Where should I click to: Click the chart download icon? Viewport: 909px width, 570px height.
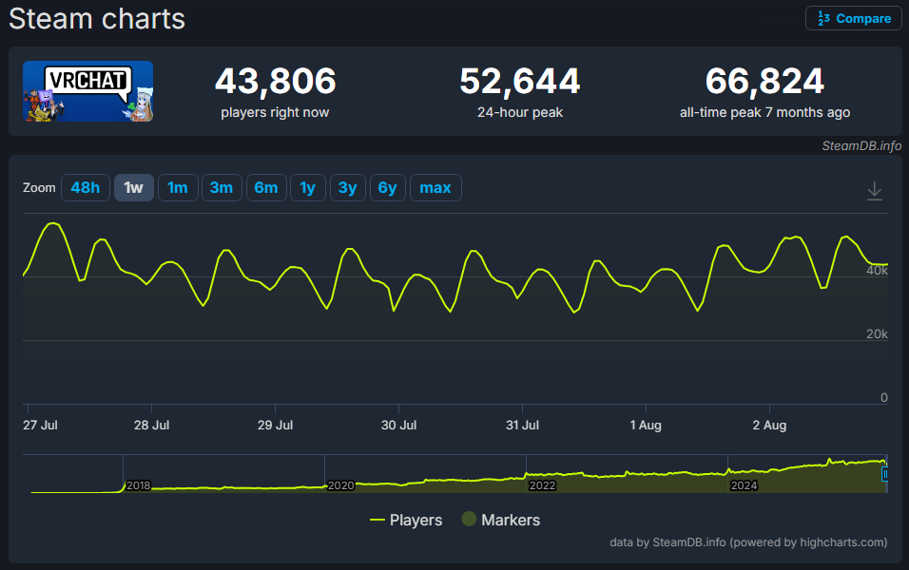[875, 191]
